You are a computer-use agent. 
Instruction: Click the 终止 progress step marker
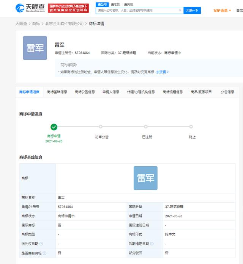pos(191,127)
